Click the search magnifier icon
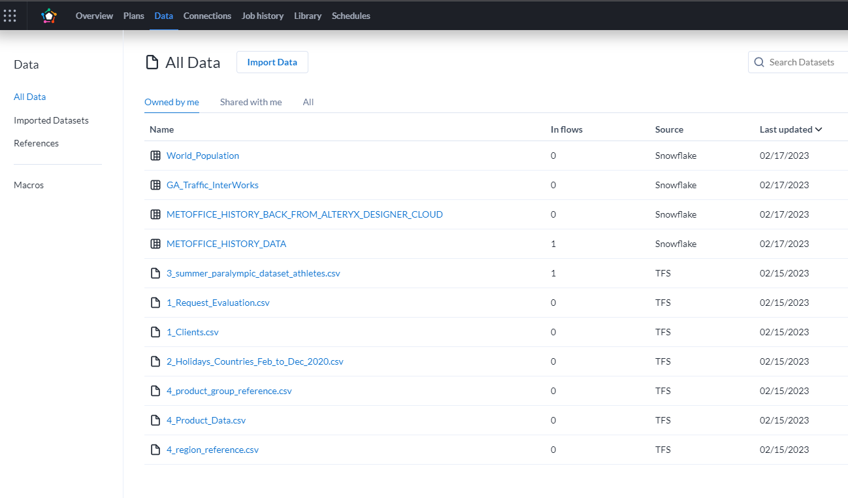The image size is (848, 498). [759, 62]
